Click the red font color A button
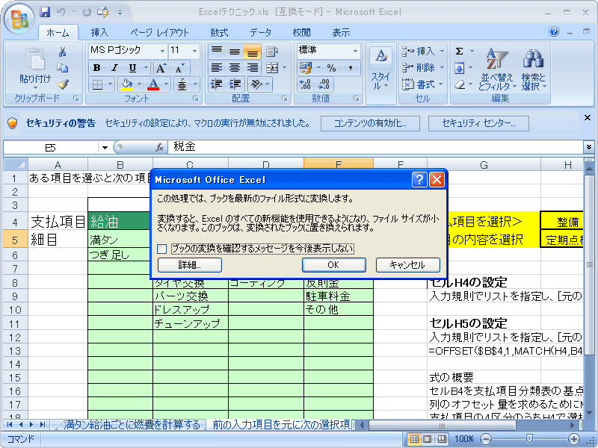598x448 pixels. click(x=153, y=84)
